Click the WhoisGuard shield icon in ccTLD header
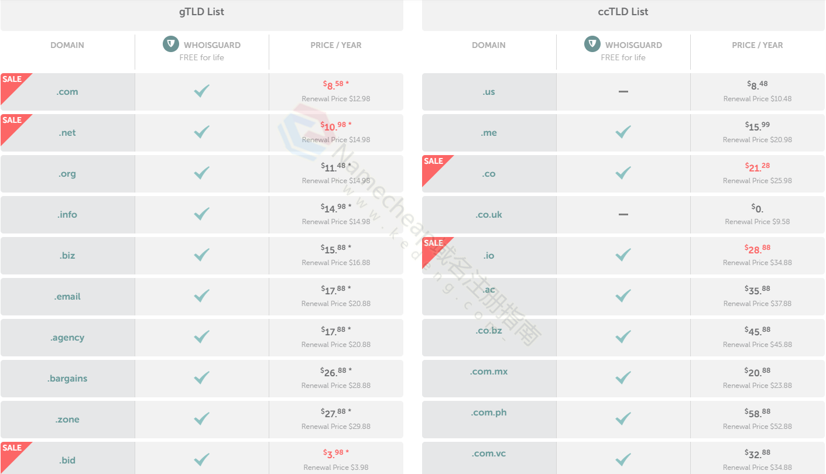The height and width of the screenshot is (474, 826). pos(592,44)
